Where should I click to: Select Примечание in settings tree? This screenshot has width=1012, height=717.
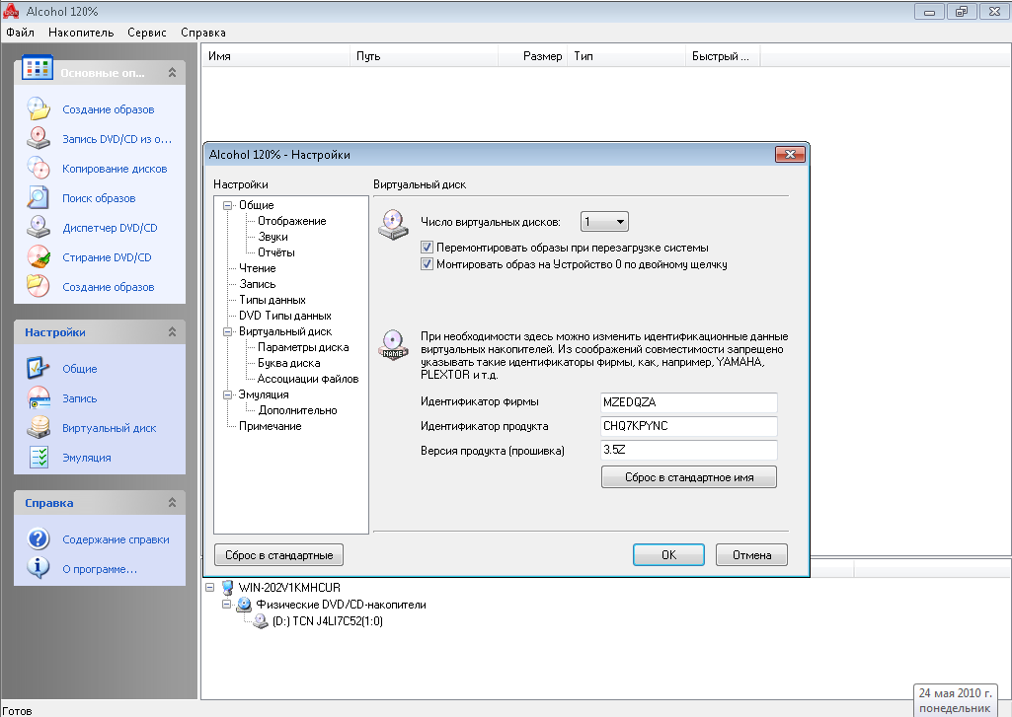click(271, 427)
